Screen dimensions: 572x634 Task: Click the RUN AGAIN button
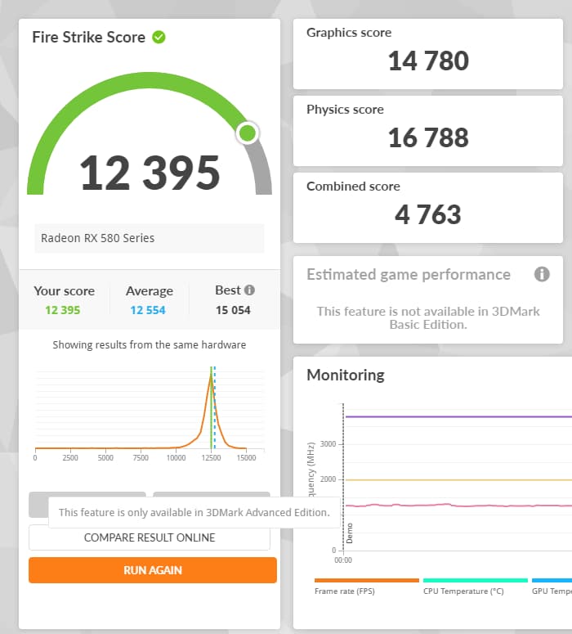[153, 570]
